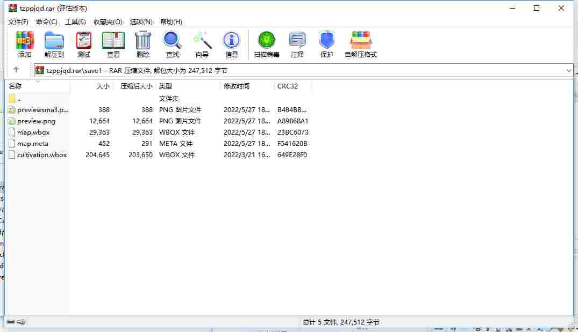Click the 删除 (Delete) trash icon
This screenshot has width=578, height=332.
tap(142, 44)
